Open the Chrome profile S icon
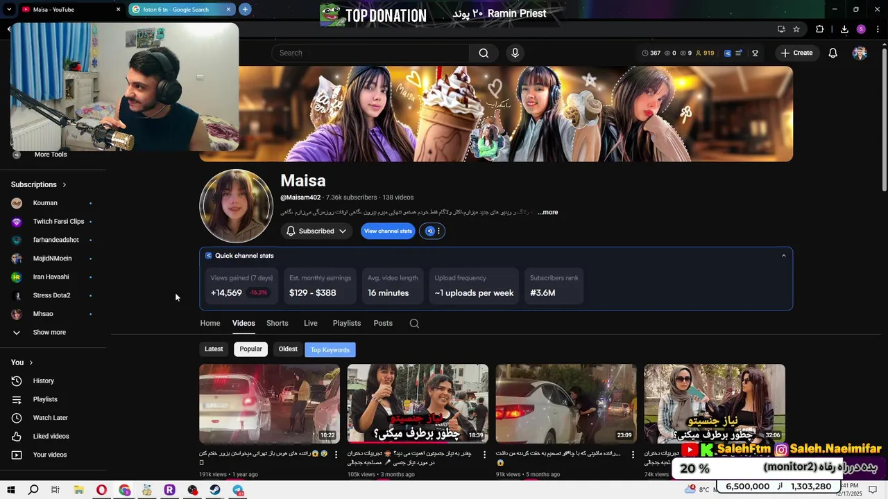Viewport: 888px width, 499px height. click(861, 29)
